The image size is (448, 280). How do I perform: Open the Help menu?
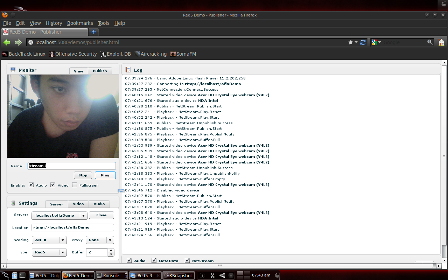120,23
